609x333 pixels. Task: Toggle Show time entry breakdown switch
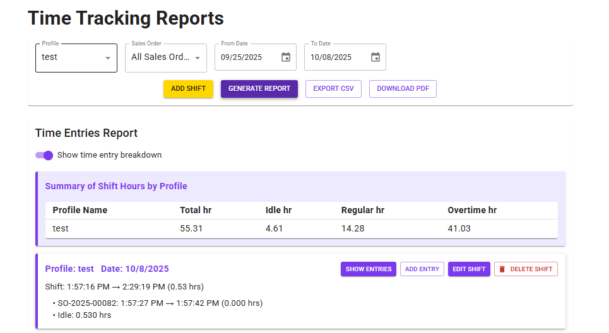pos(44,155)
